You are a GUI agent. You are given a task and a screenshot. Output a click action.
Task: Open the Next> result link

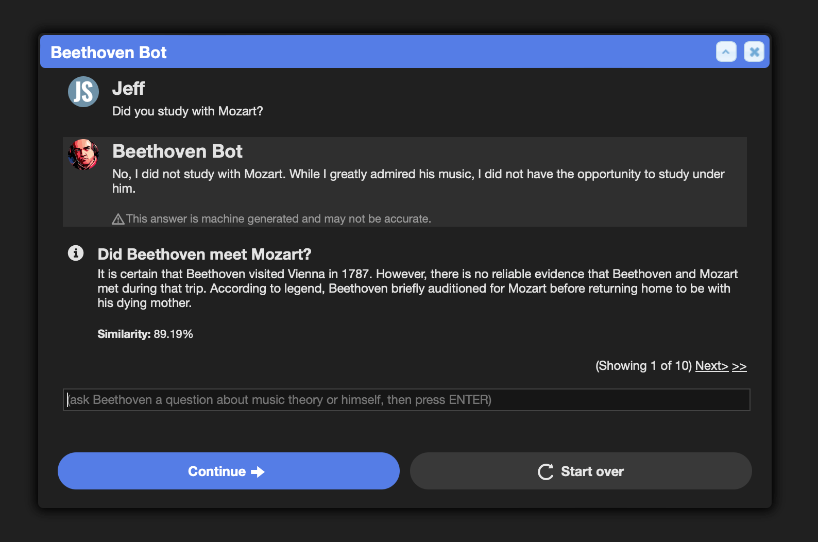711,366
